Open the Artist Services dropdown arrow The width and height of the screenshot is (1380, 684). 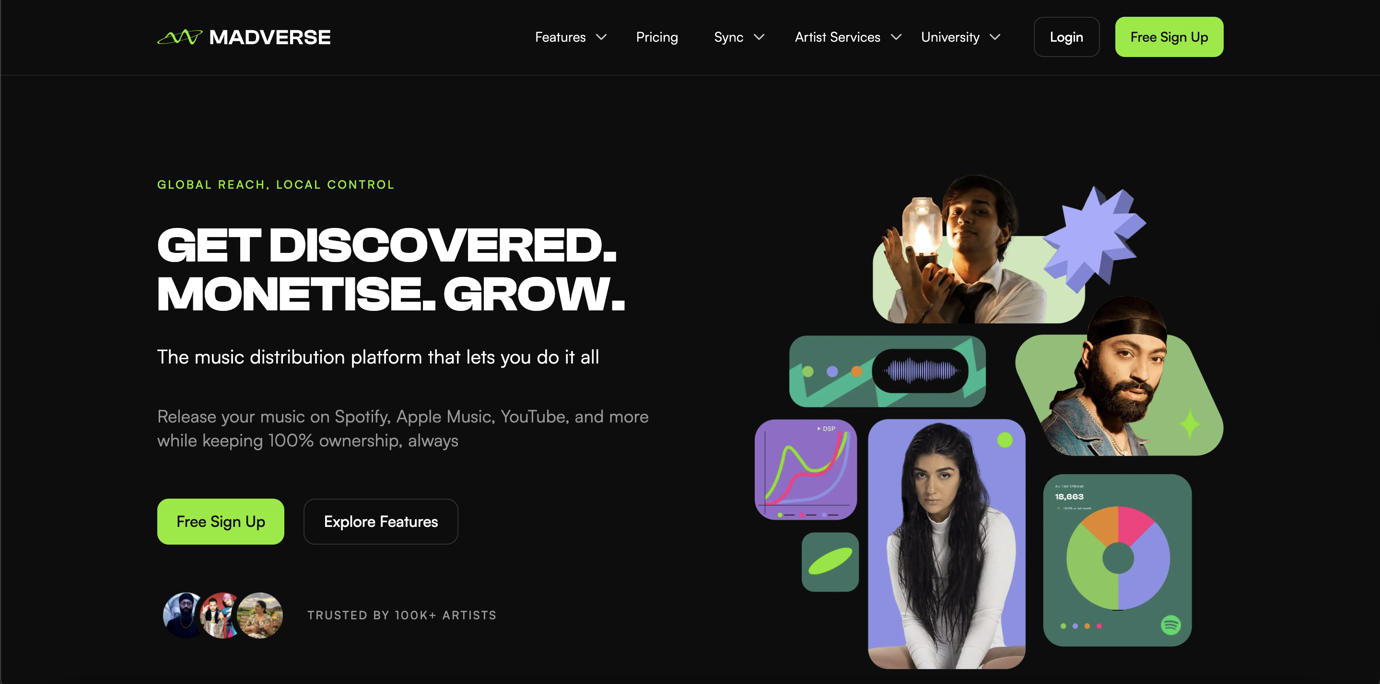(x=896, y=37)
